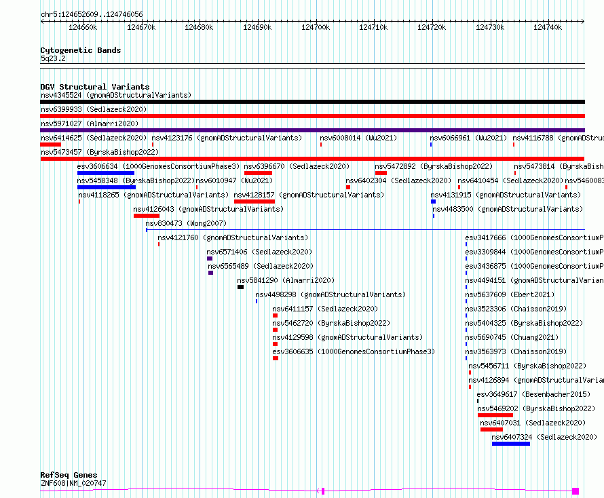Click the large magenta ZNF608 exon block
Screen dimensions: 604x498
[575, 491]
